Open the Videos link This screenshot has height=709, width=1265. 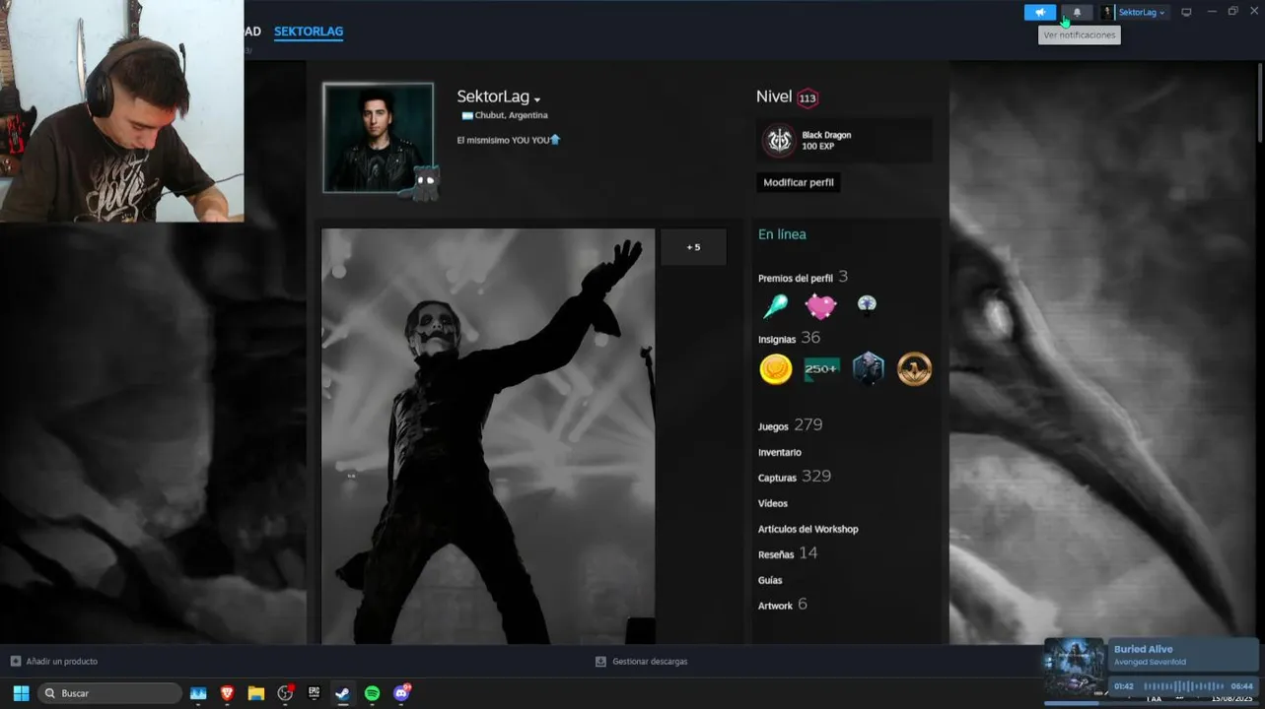pos(772,503)
